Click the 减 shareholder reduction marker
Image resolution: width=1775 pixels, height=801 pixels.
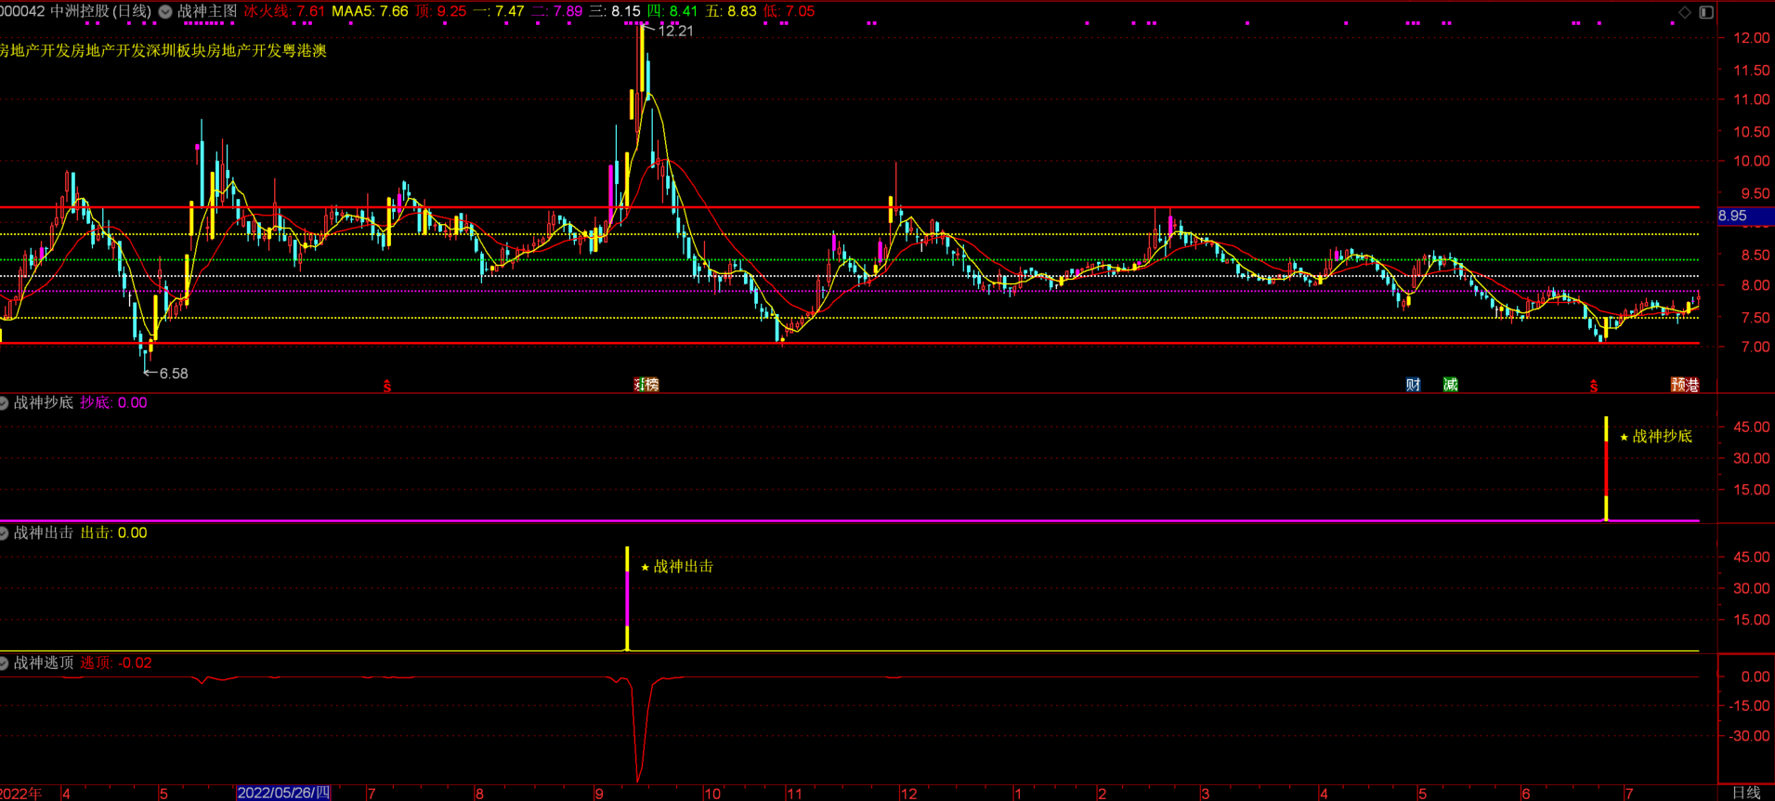click(1450, 385)
